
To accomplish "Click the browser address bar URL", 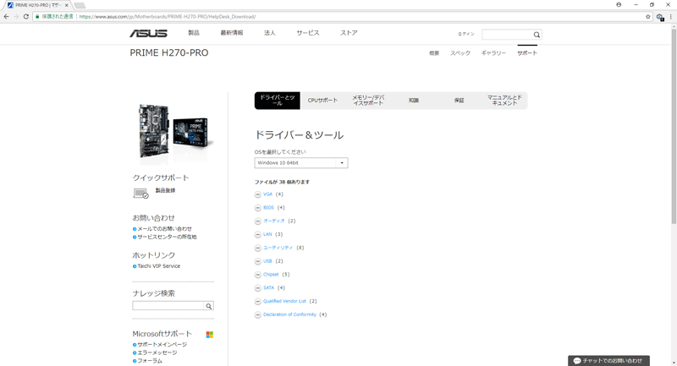I will tap(168, 17).
